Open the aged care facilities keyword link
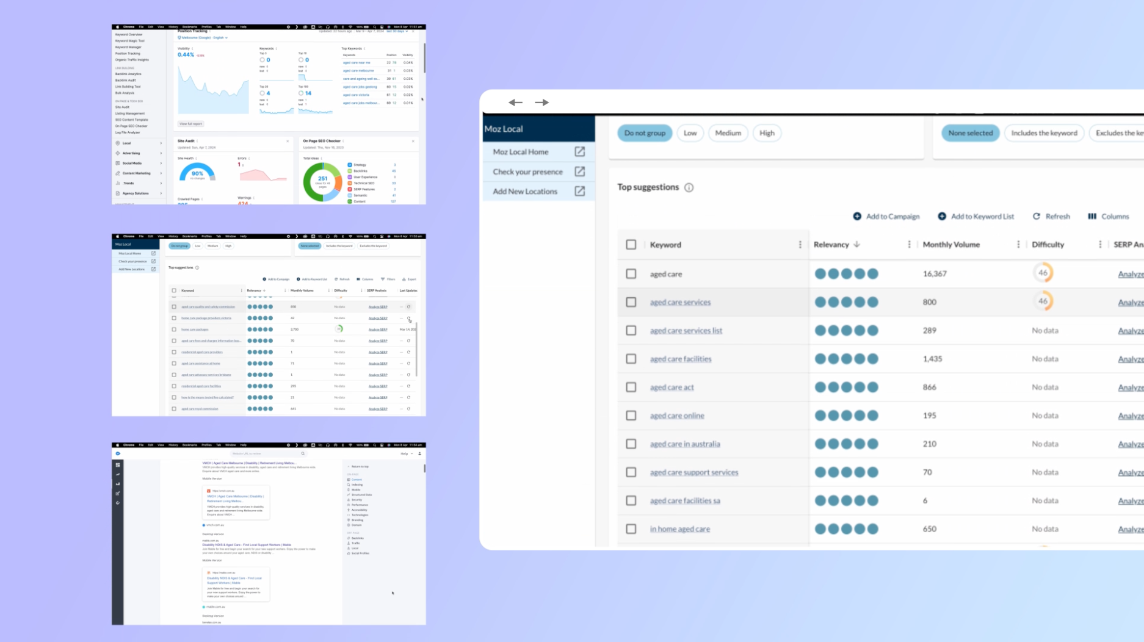The image size is (1144, 642). click(x=681, y=359)
